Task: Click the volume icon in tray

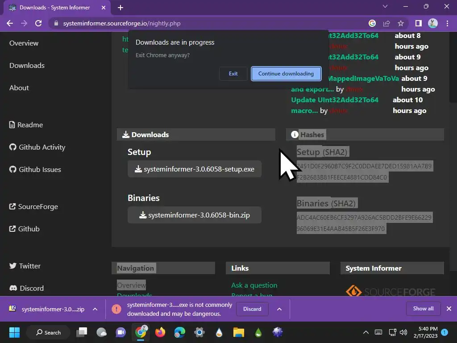Action: click(x=403, y=332)
